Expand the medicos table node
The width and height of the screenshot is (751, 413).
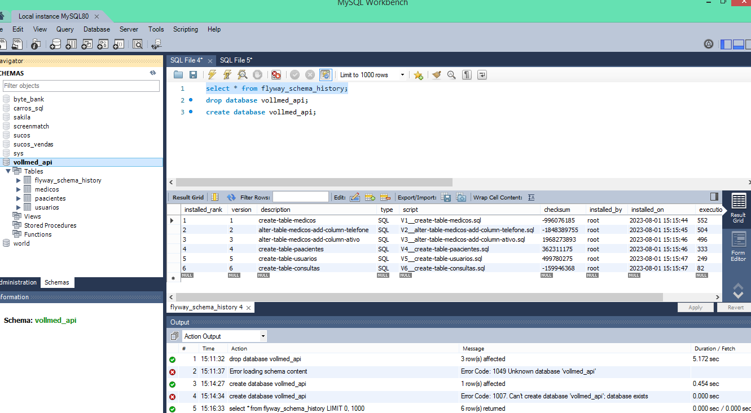click(x=19, y=189)
